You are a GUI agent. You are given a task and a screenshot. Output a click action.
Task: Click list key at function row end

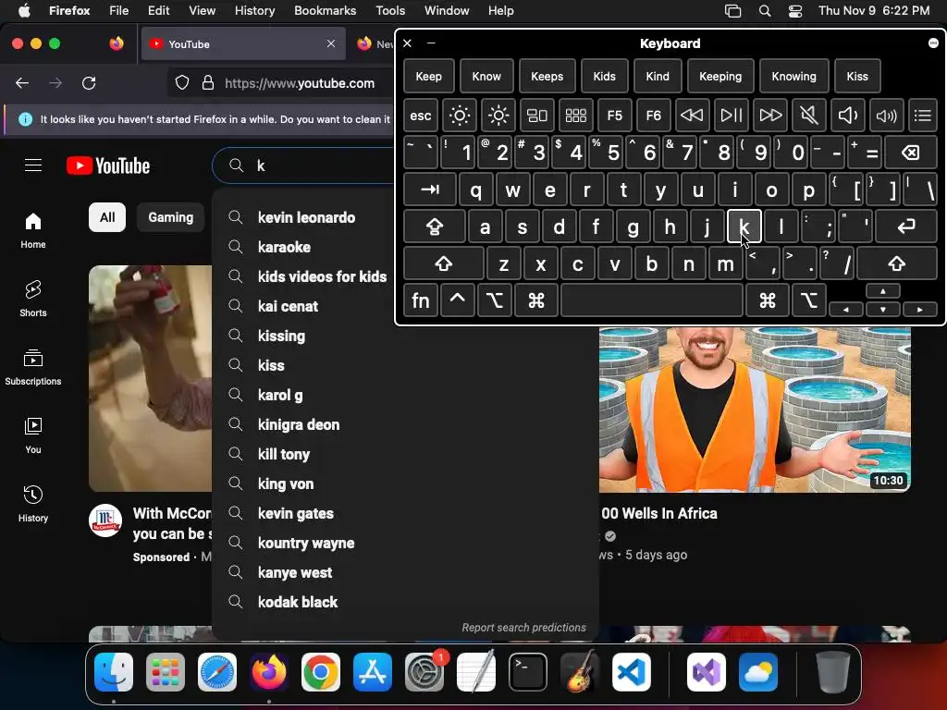[922, 116]
